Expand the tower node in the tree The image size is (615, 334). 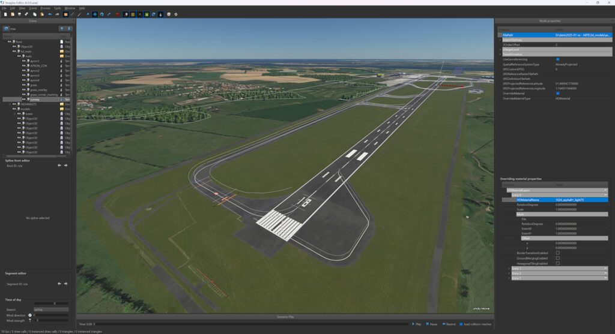[x=14, y=113]
